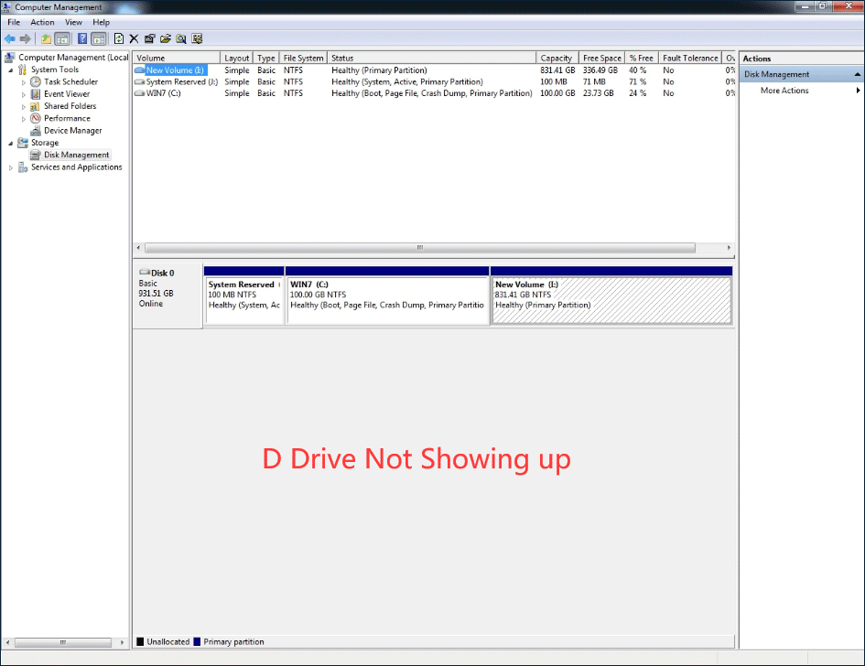Click the Refresh toolbar icon
The width and height of the screenshot is (865, 666).
(119, 38)
